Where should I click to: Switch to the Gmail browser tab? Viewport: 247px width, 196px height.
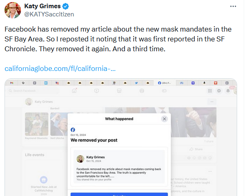pos(12,83)
